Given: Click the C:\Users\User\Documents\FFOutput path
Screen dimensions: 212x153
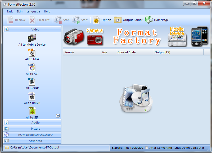Looking at the screenshot, I should [x=35, y=147].
